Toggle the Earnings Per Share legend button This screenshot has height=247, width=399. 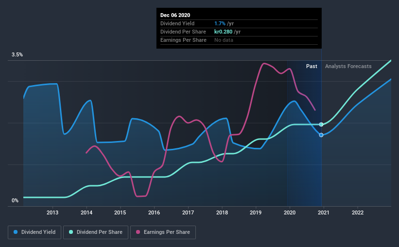[163, 232]
